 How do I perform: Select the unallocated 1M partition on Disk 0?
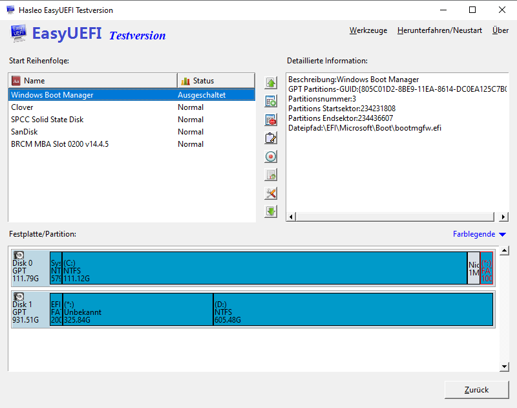(x=474, y=268)
